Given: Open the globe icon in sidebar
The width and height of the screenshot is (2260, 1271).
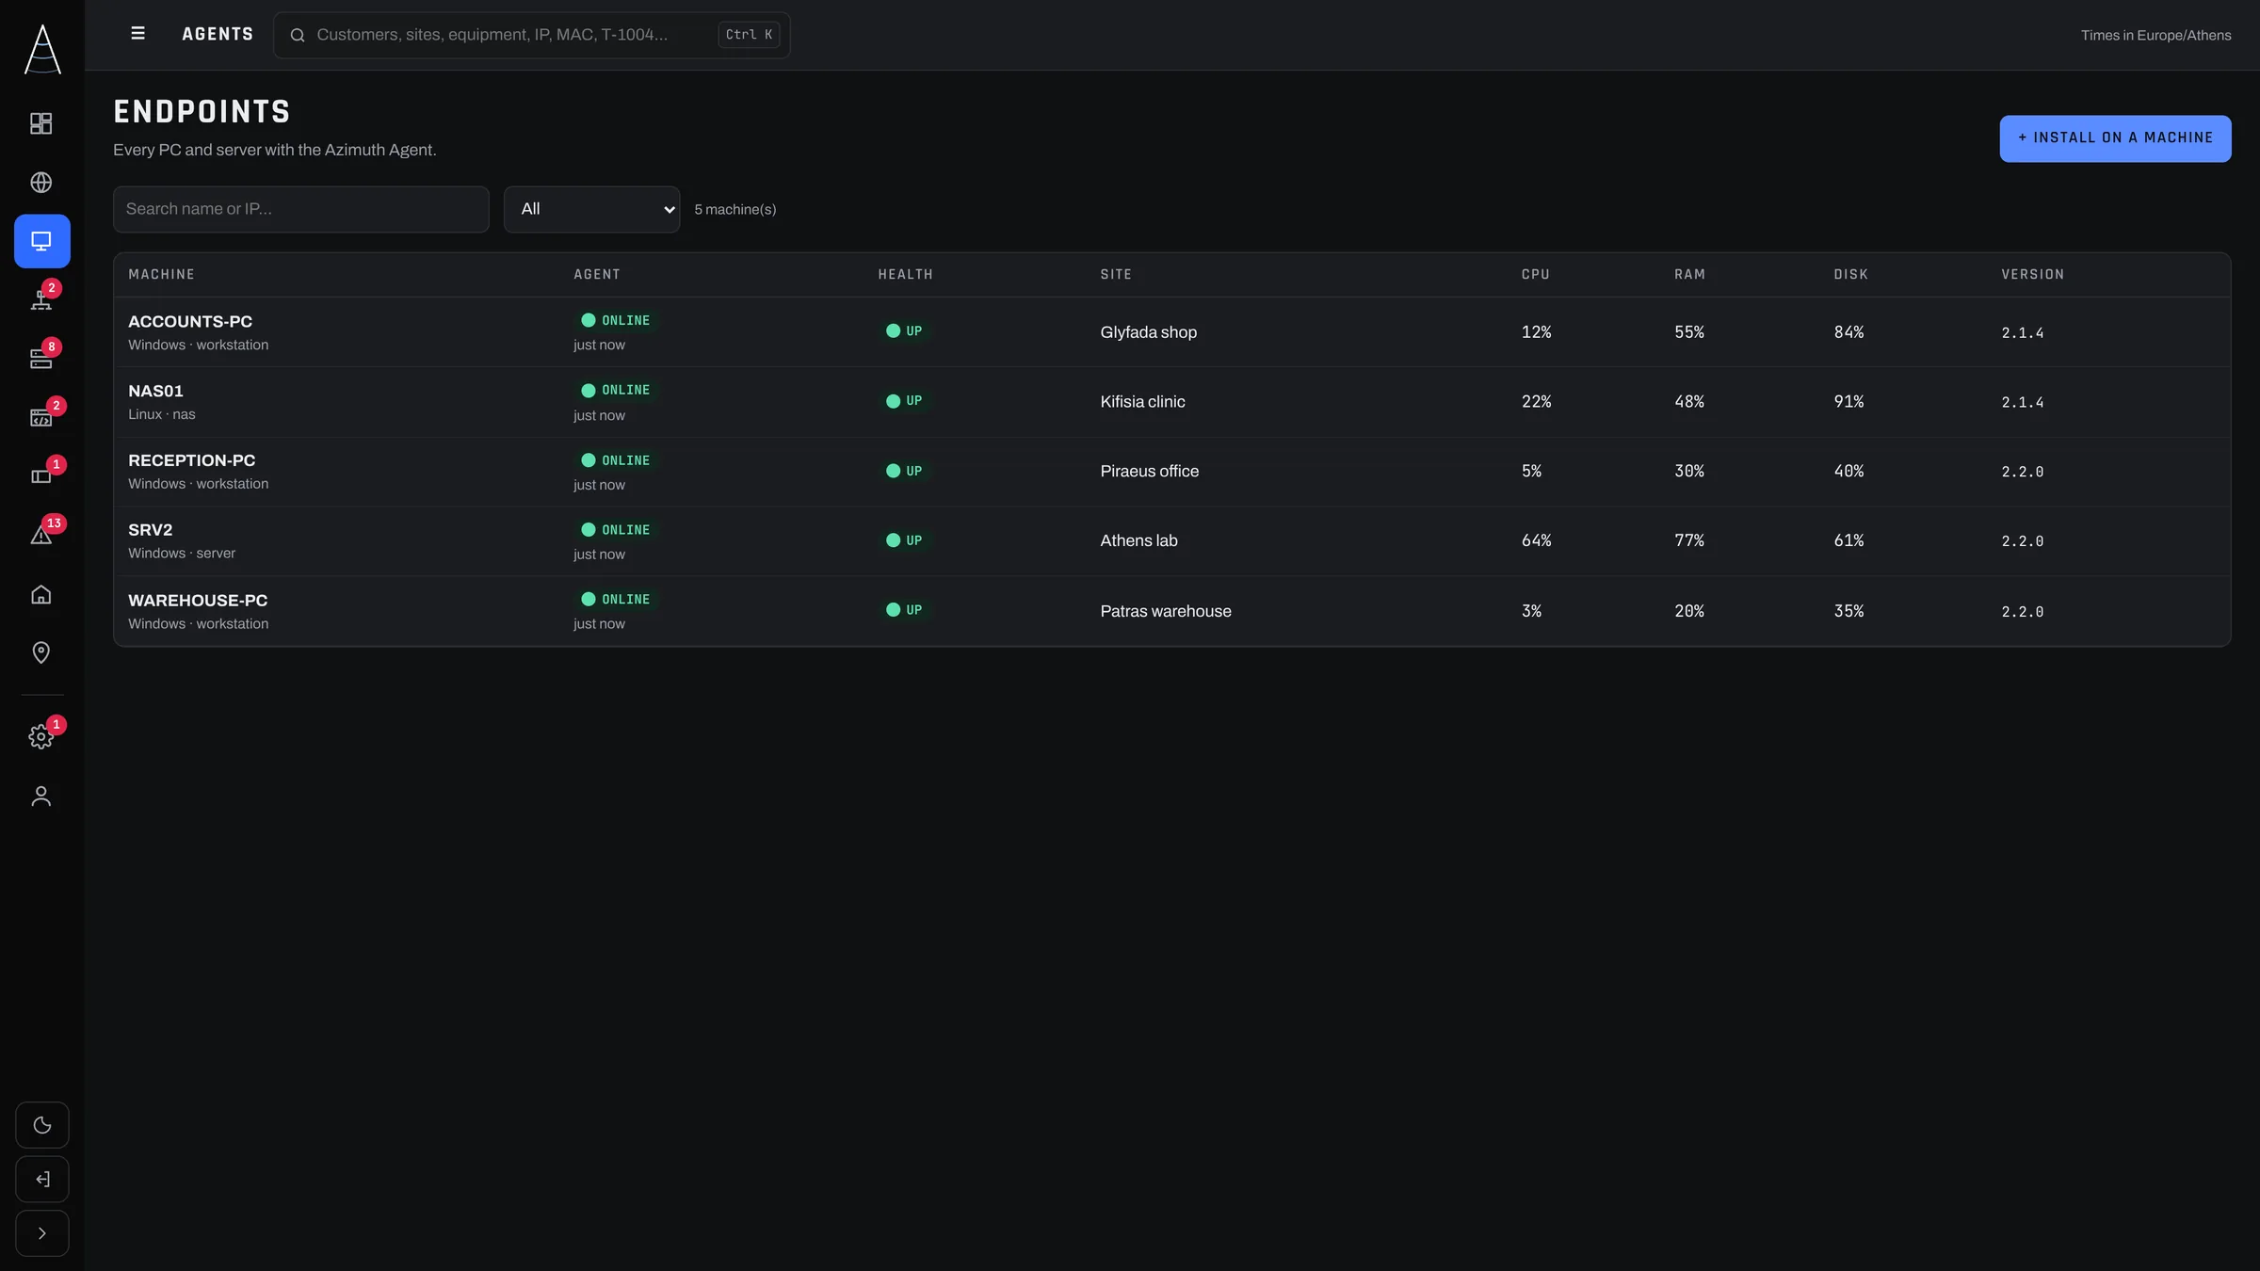Looking at the screenshot, I should coord(41,183).
